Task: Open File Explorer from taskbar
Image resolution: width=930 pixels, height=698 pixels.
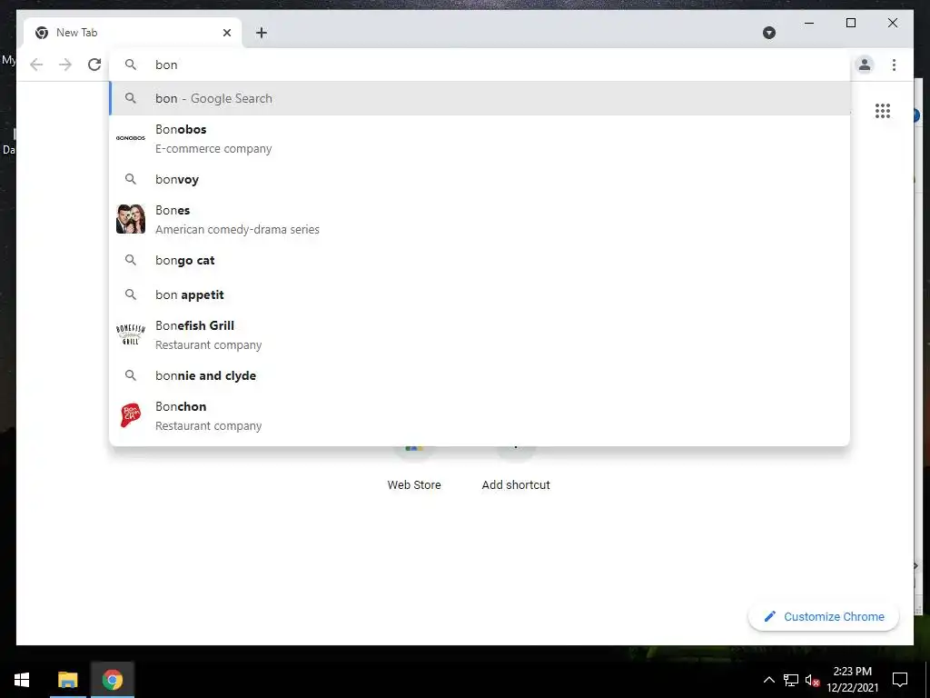Action: 67,680
